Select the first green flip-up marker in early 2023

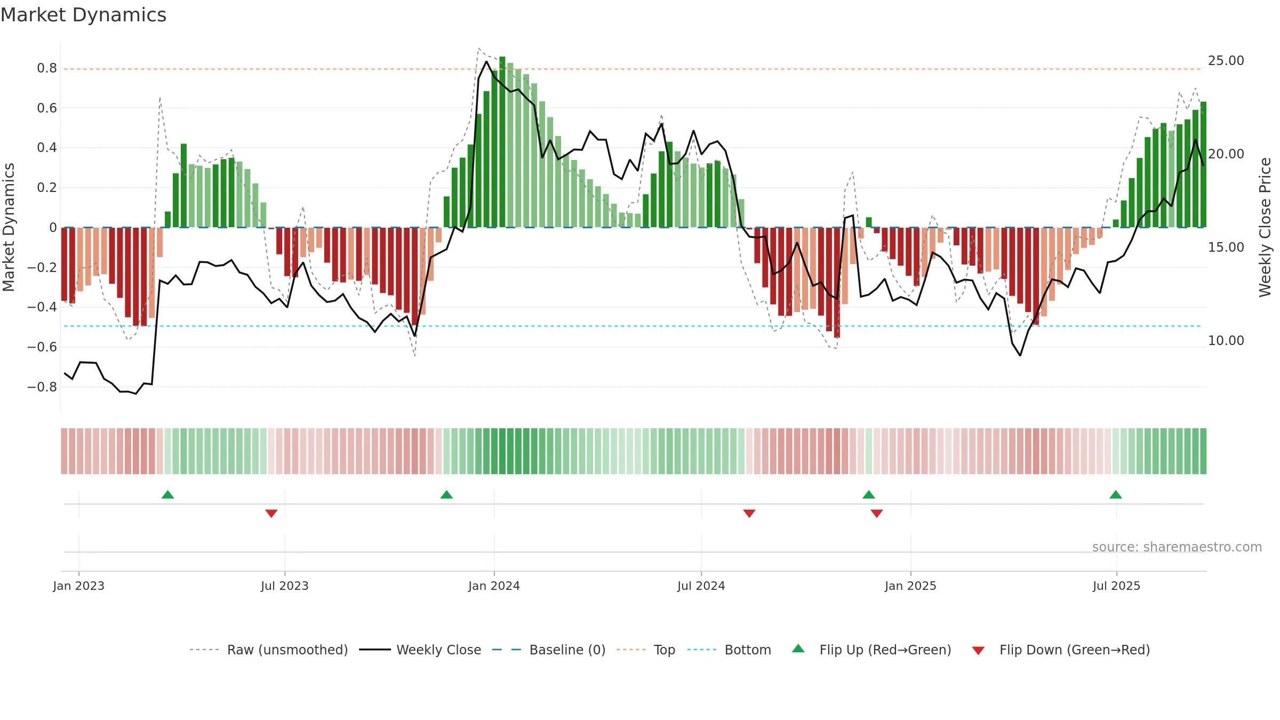167,494
